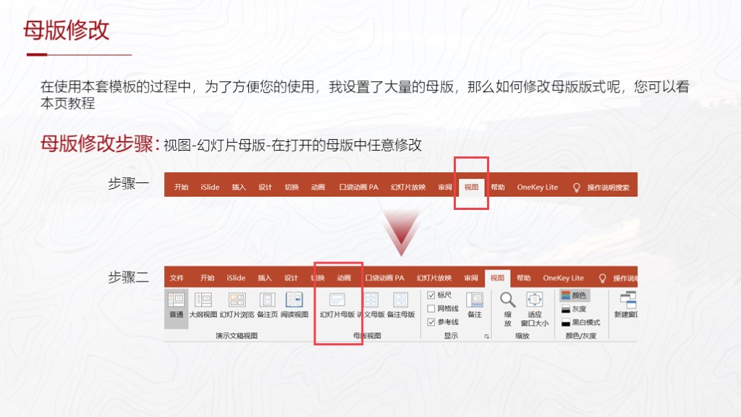Select active 视图 tab in step two ribbon
Image resolution: width=741 pixels, height=417 pixels.
coord(497,278)
